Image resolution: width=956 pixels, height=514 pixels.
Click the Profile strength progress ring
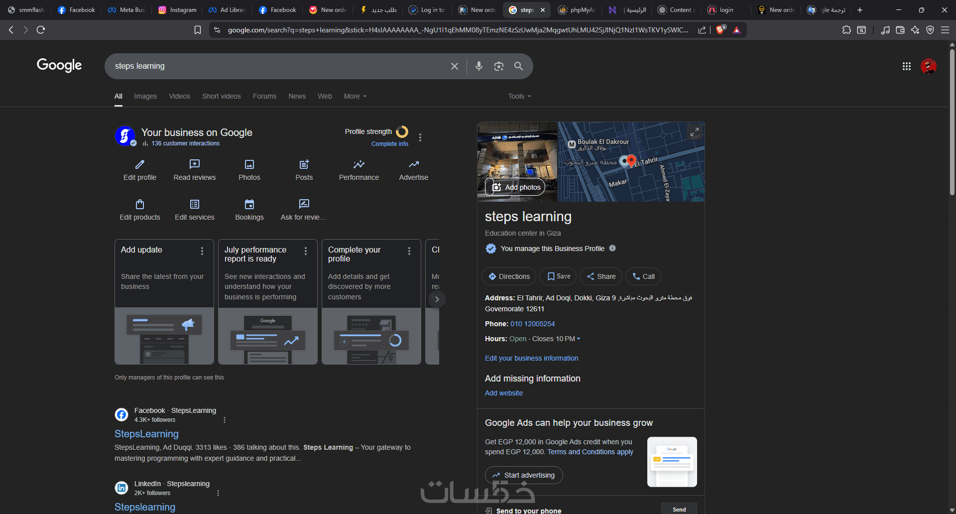(402, 131)
